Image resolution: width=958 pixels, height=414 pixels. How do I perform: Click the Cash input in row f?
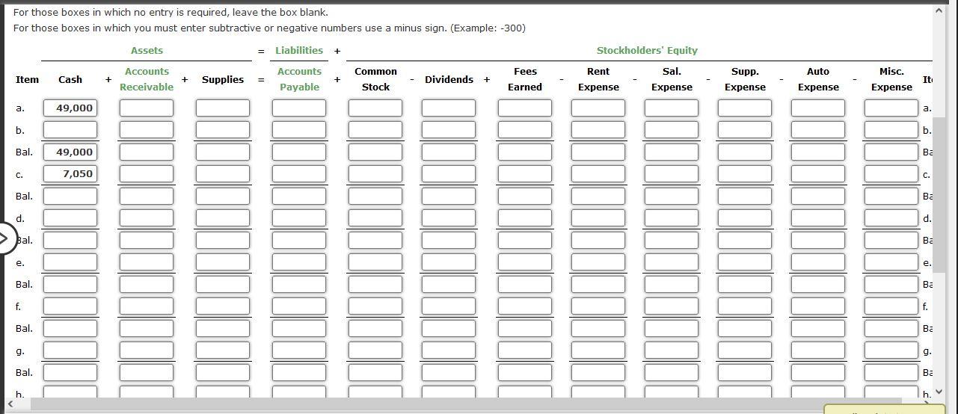(x=70, y=306)
